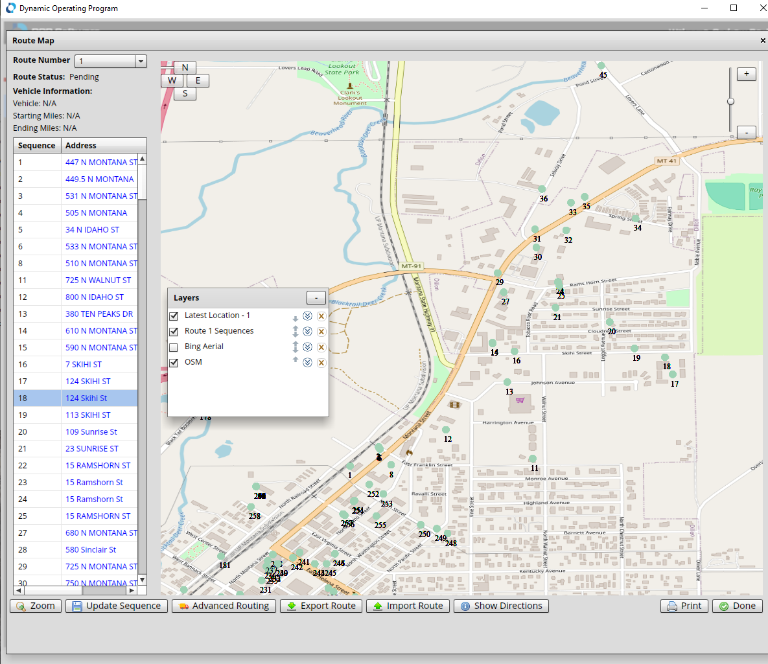Viewport: 768px width, 664px height.
Task: Pan the map south with S button
Action: coord(185,94)
